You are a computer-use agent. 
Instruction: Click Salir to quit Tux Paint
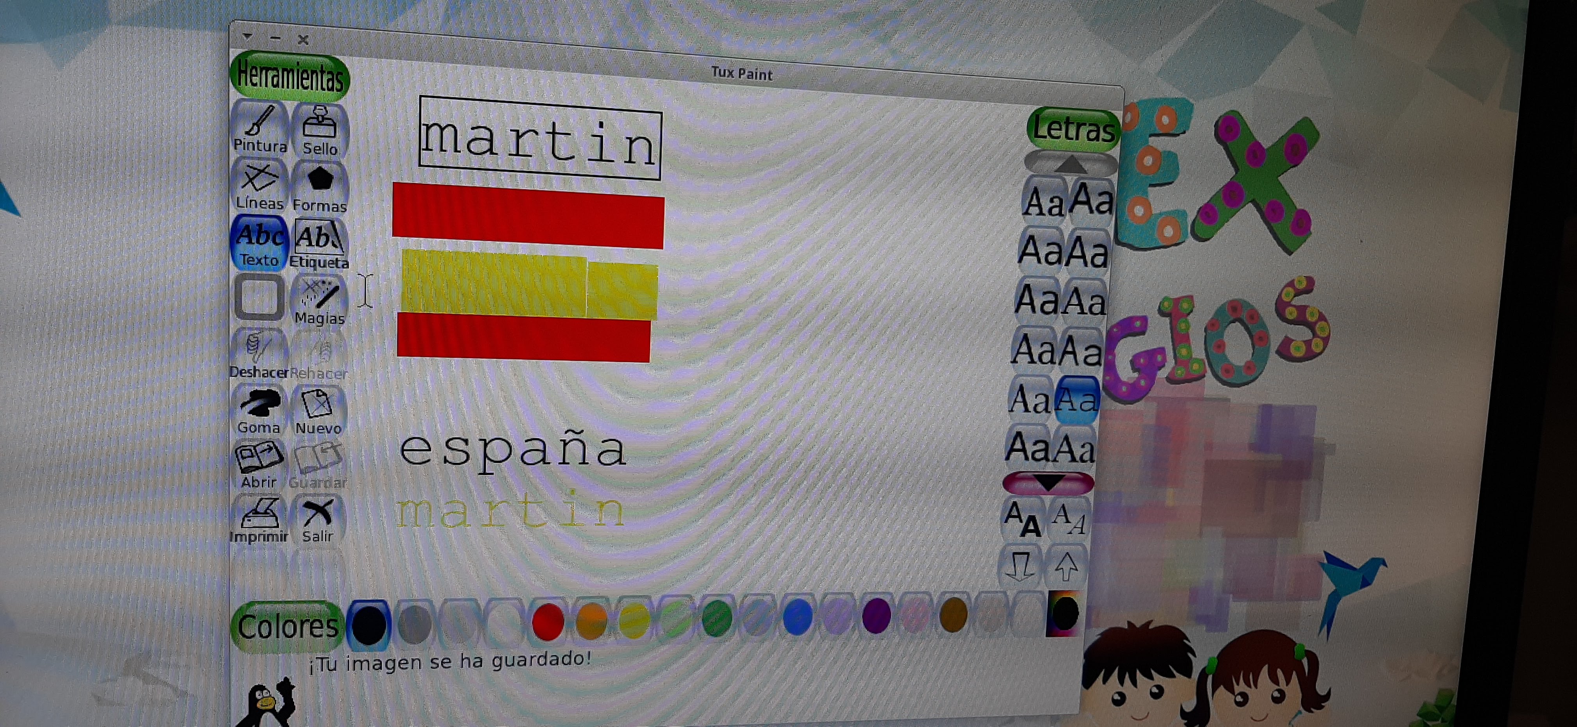[318, 519]
